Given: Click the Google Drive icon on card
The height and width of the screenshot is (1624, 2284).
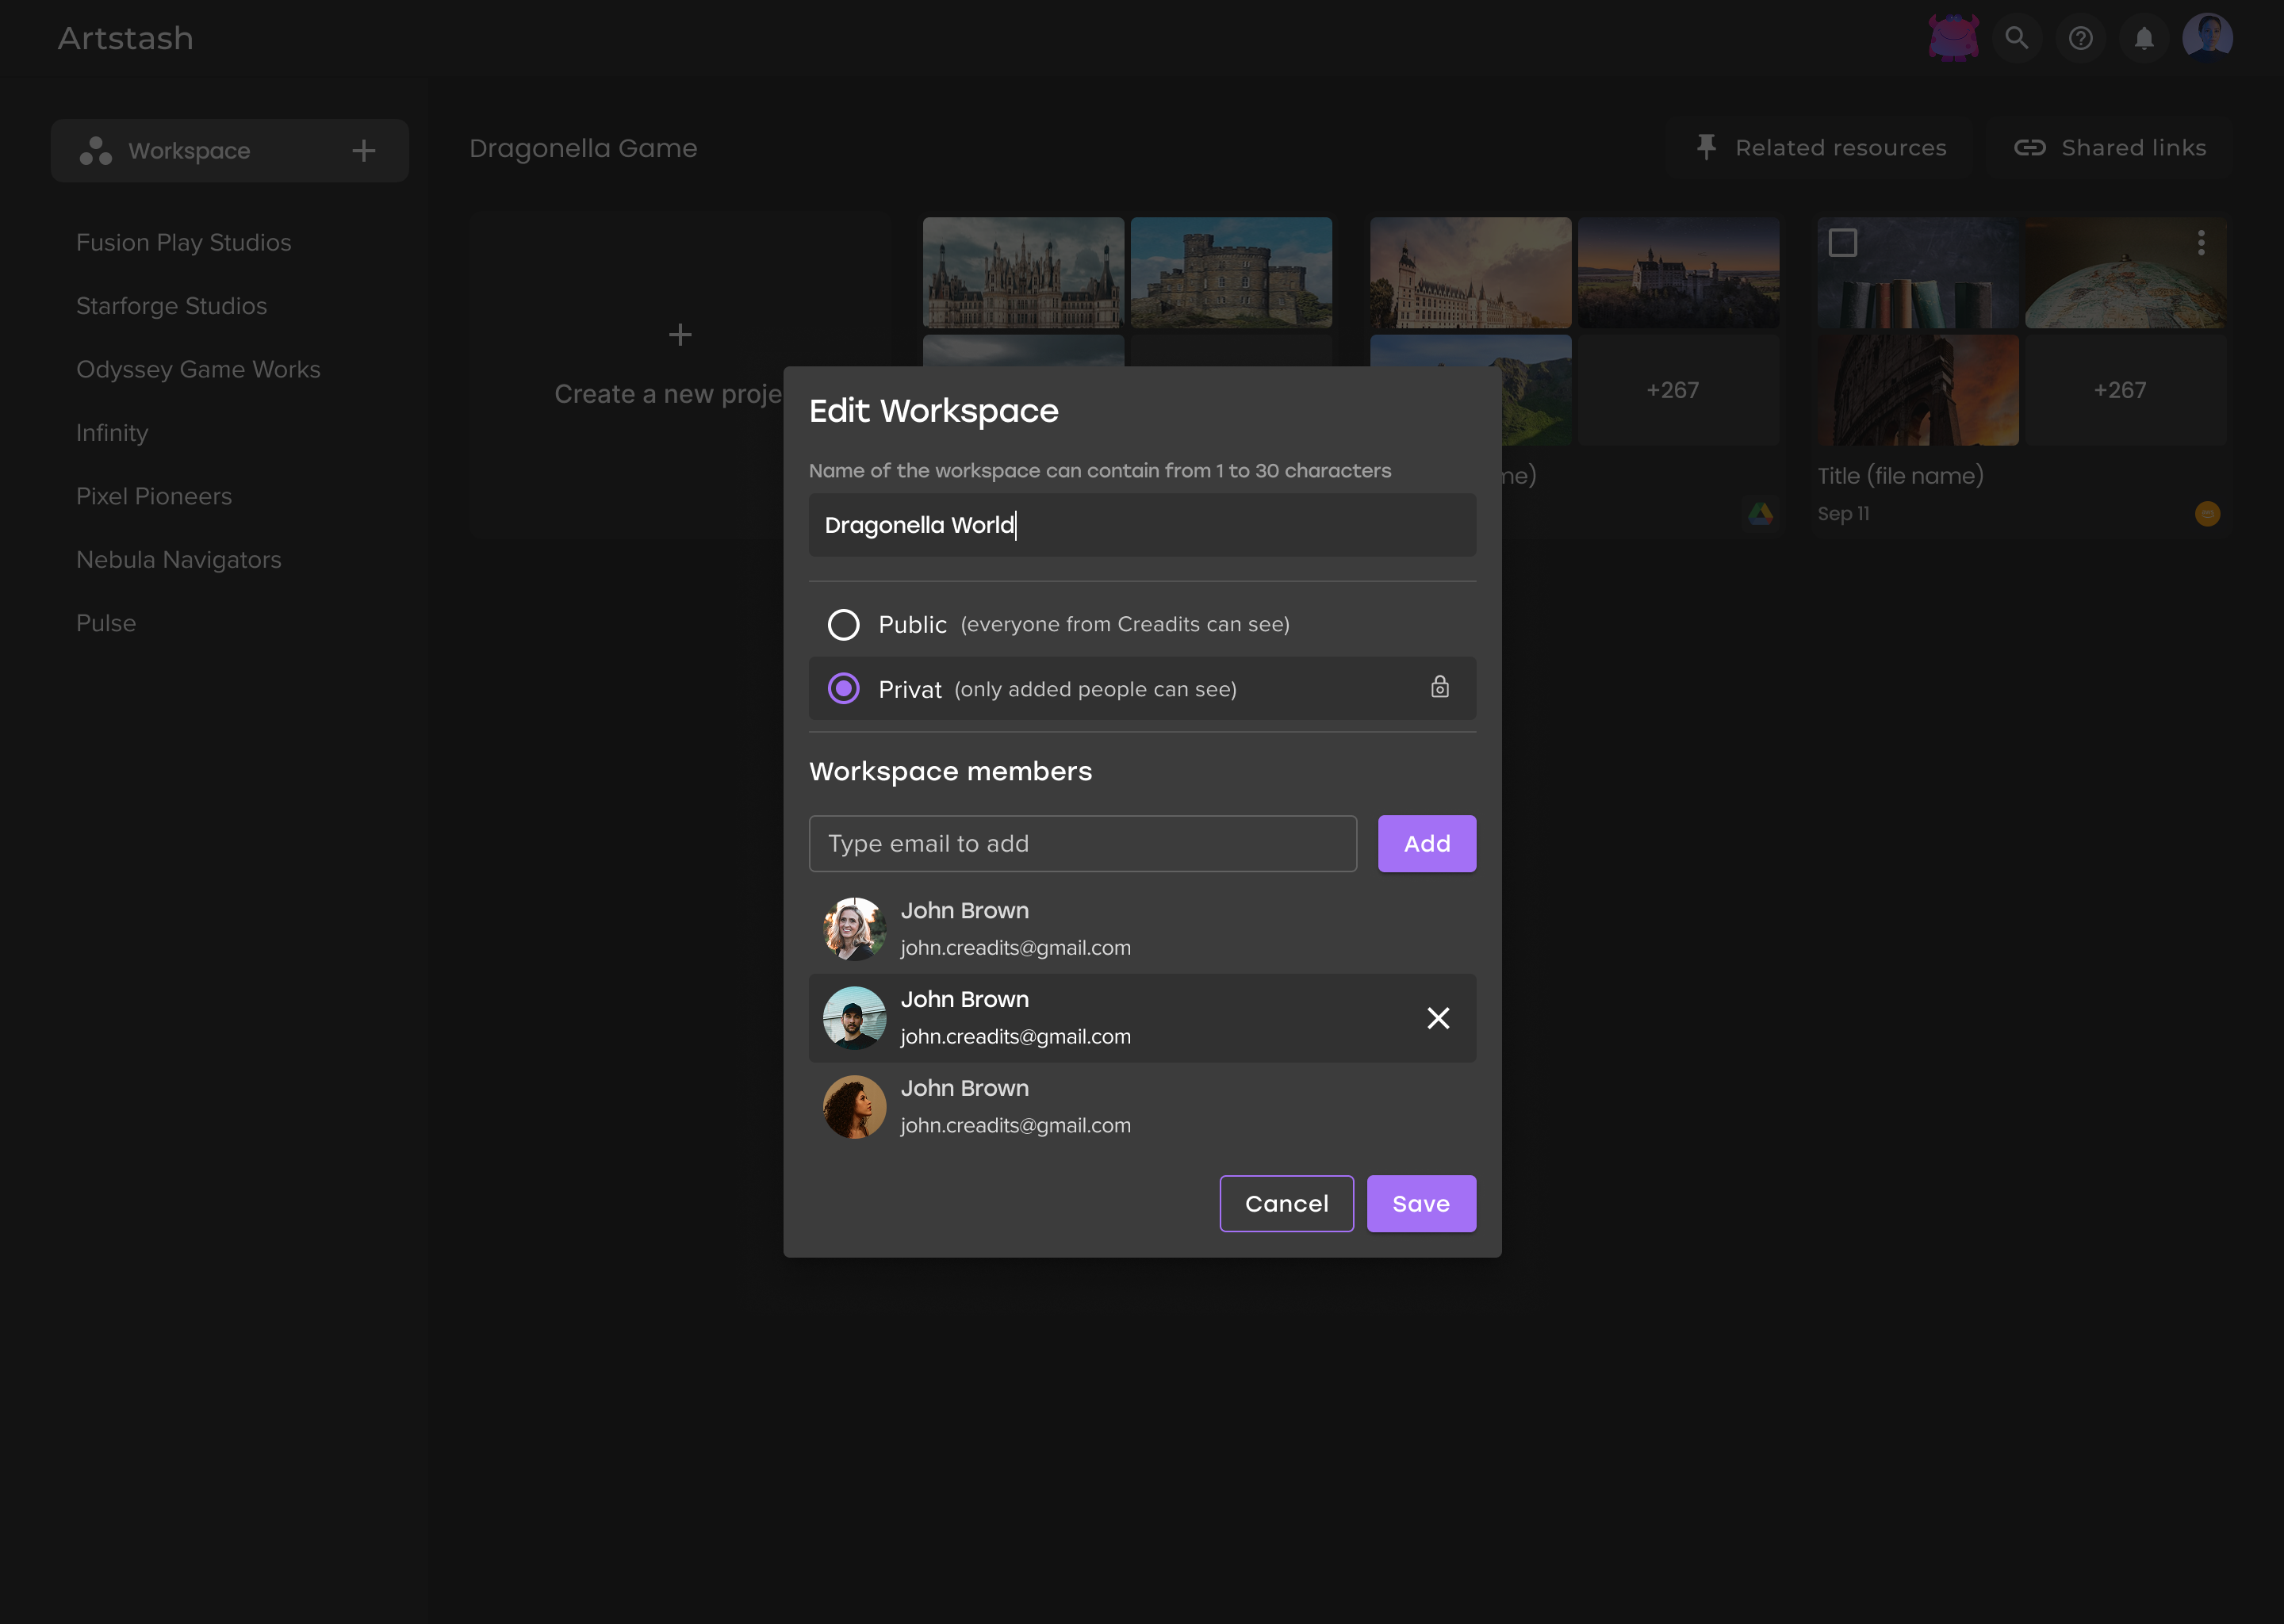Looking at the screenshot, I should coord(1760,514).
